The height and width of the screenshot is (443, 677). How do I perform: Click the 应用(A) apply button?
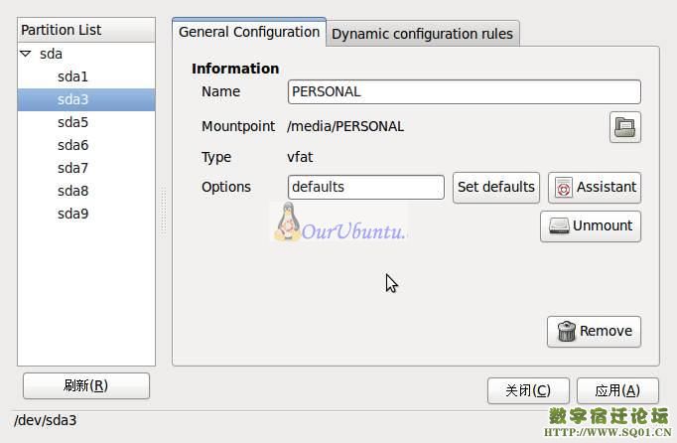[x=617, y=390]
